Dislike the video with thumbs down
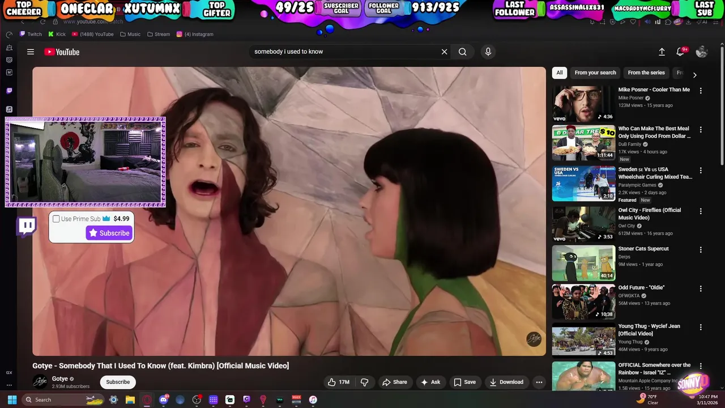The image size is (725, 408). pyautogui.click(x=365, y=382)
